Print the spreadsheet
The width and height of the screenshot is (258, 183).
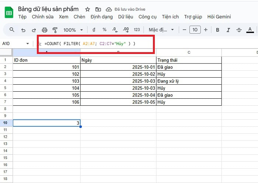point(45,30)
